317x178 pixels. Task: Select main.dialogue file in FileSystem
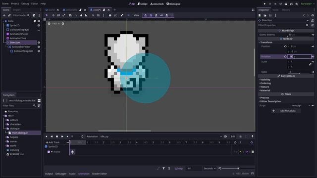[20, 133]
